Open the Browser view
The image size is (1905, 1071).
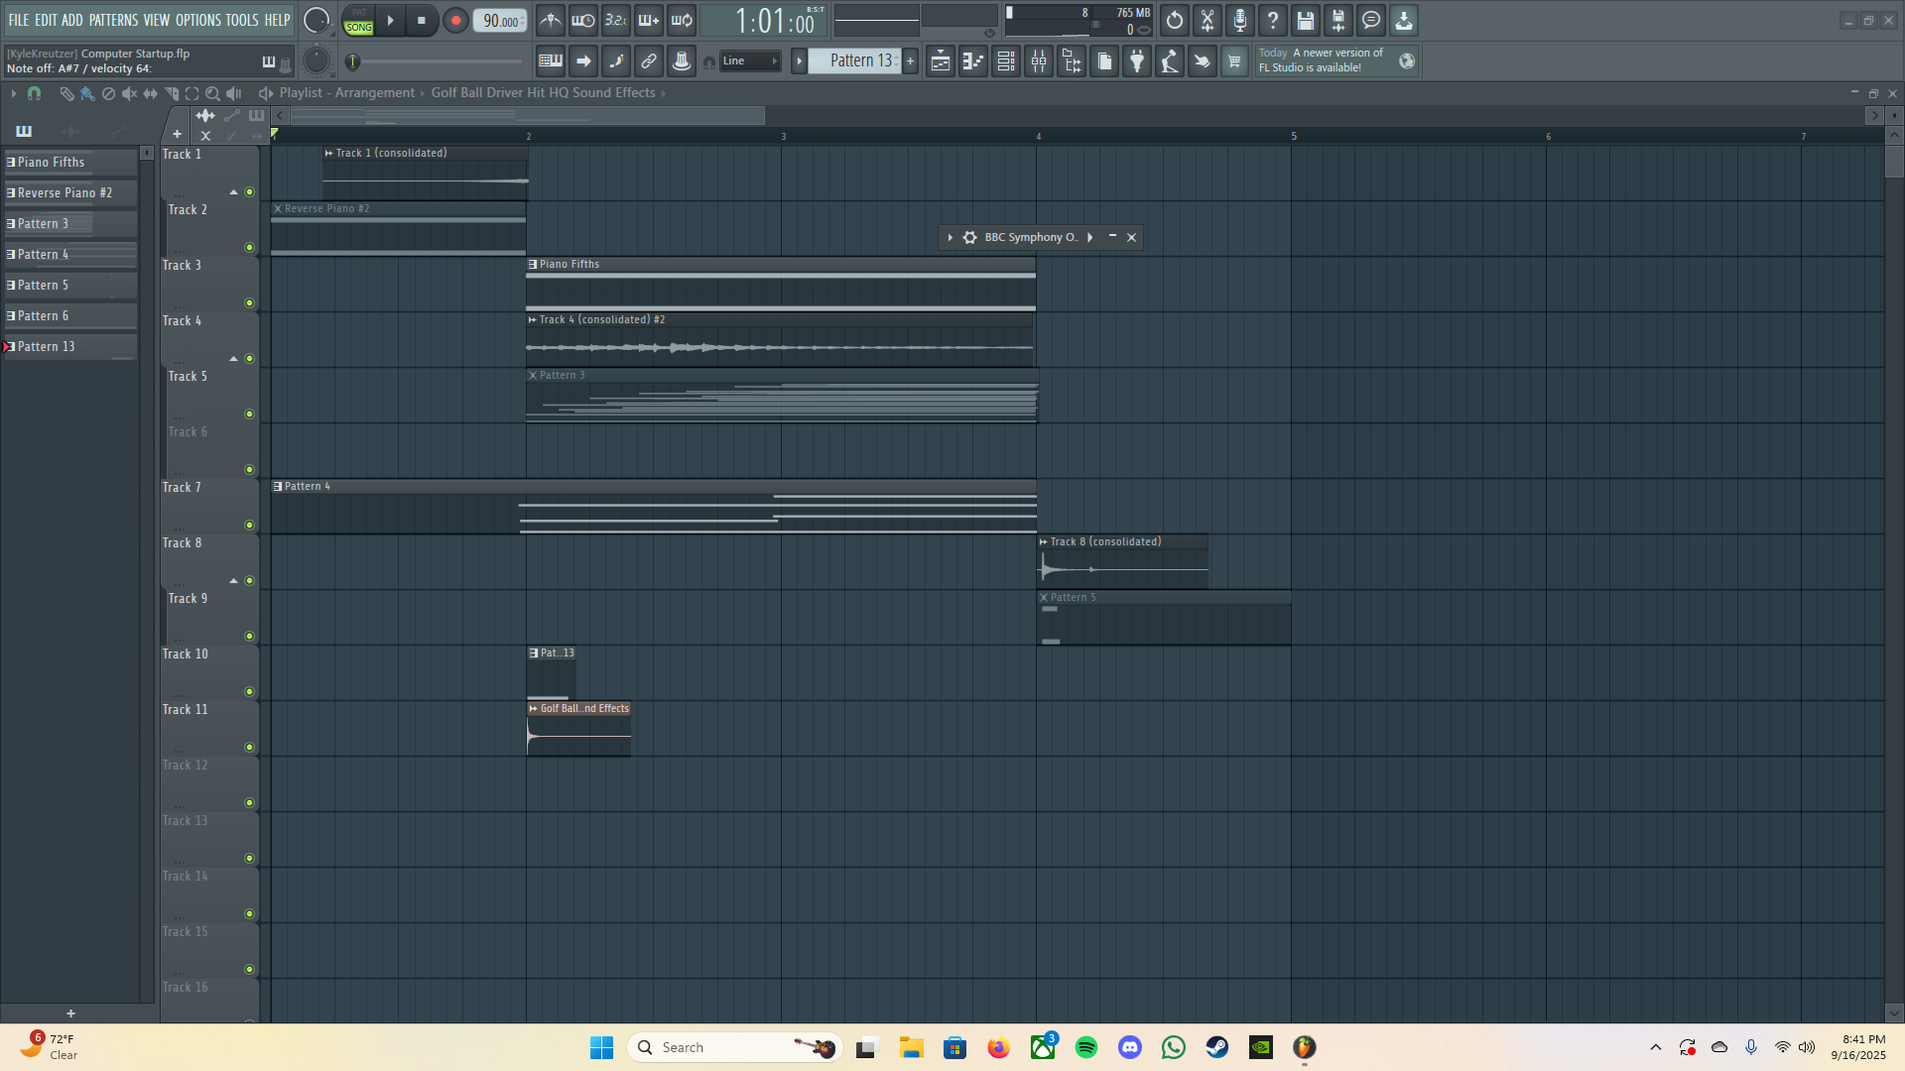point(1072,61)
